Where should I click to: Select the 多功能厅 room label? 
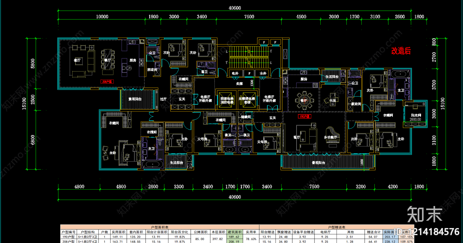coord(330,137)
